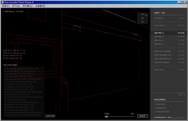Click inside the INPUT PATH STRING text area
This screenshot has width=188, height=121.
click(24, 92)
